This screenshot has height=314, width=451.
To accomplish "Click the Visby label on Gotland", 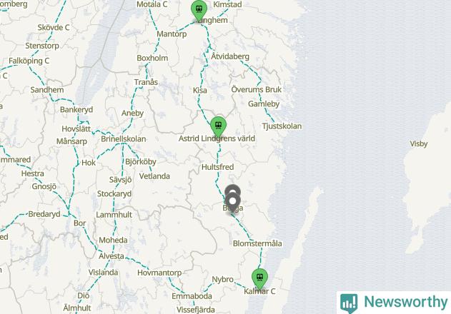I will (x=419, y=143).
